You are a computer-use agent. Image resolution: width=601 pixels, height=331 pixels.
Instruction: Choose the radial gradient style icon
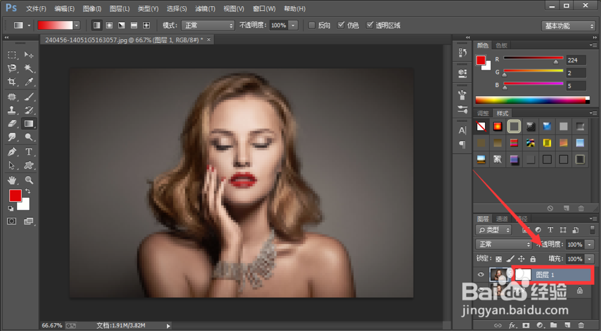coord(109,26)
